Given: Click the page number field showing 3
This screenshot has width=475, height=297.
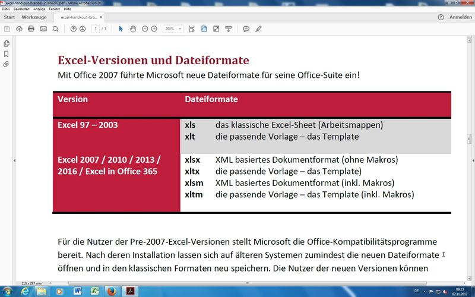Looking at the screenshot, I should point(96,29).
